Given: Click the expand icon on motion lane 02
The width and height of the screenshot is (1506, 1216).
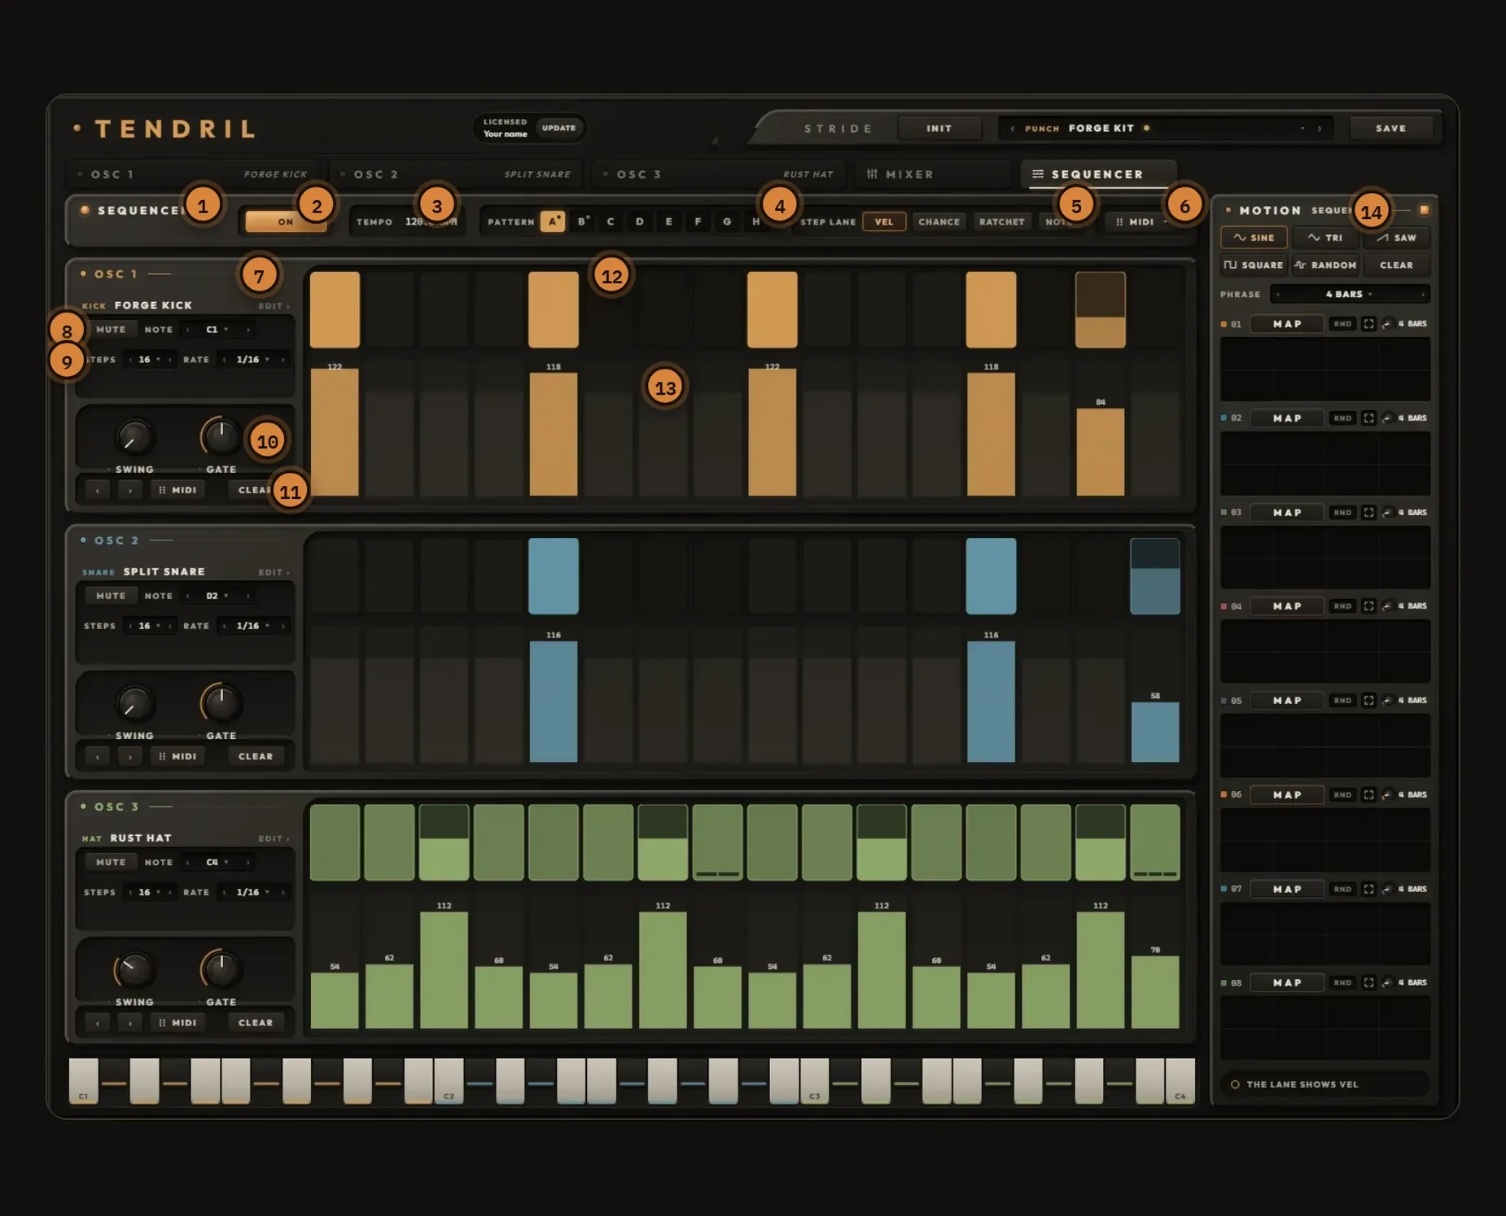Looking at the screenshot, I should point(1369,418).
